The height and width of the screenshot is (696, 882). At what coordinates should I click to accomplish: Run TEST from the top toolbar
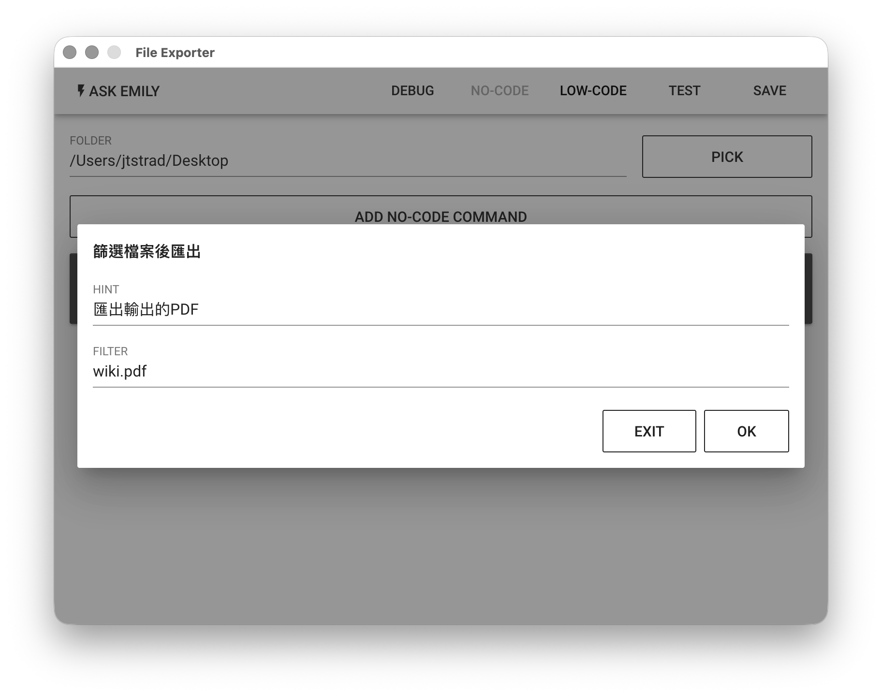[x=684, y=91]
